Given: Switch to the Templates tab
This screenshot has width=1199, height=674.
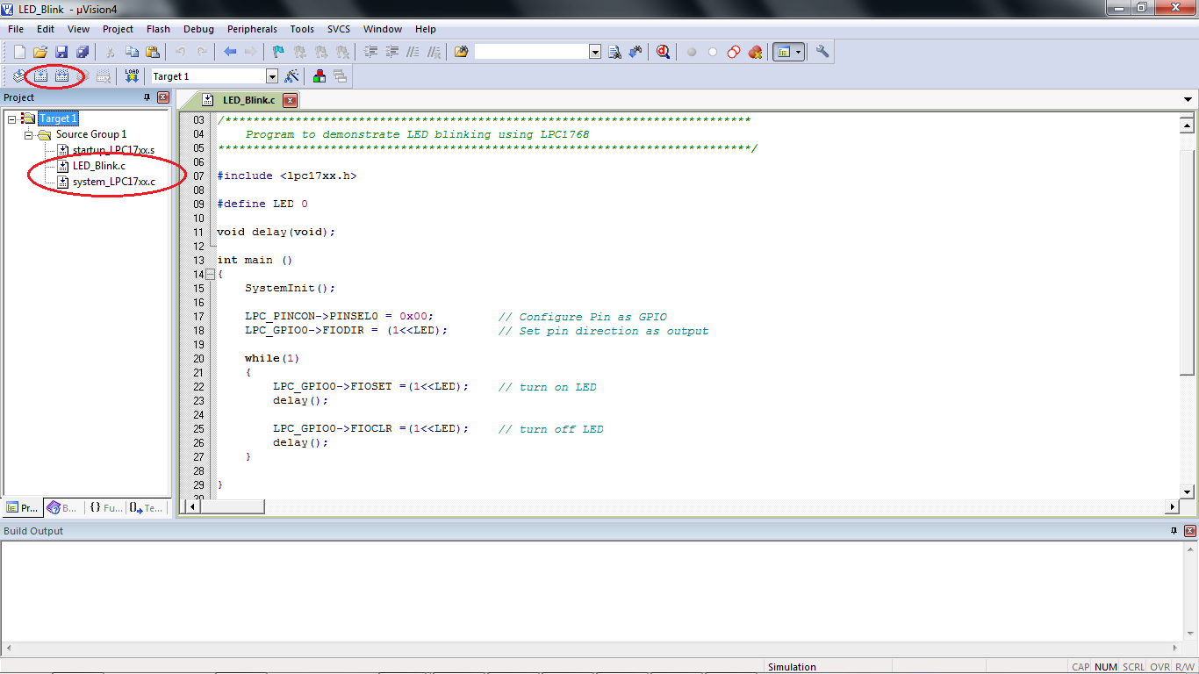Looking at the screenshot, I should tap(146, 507).
